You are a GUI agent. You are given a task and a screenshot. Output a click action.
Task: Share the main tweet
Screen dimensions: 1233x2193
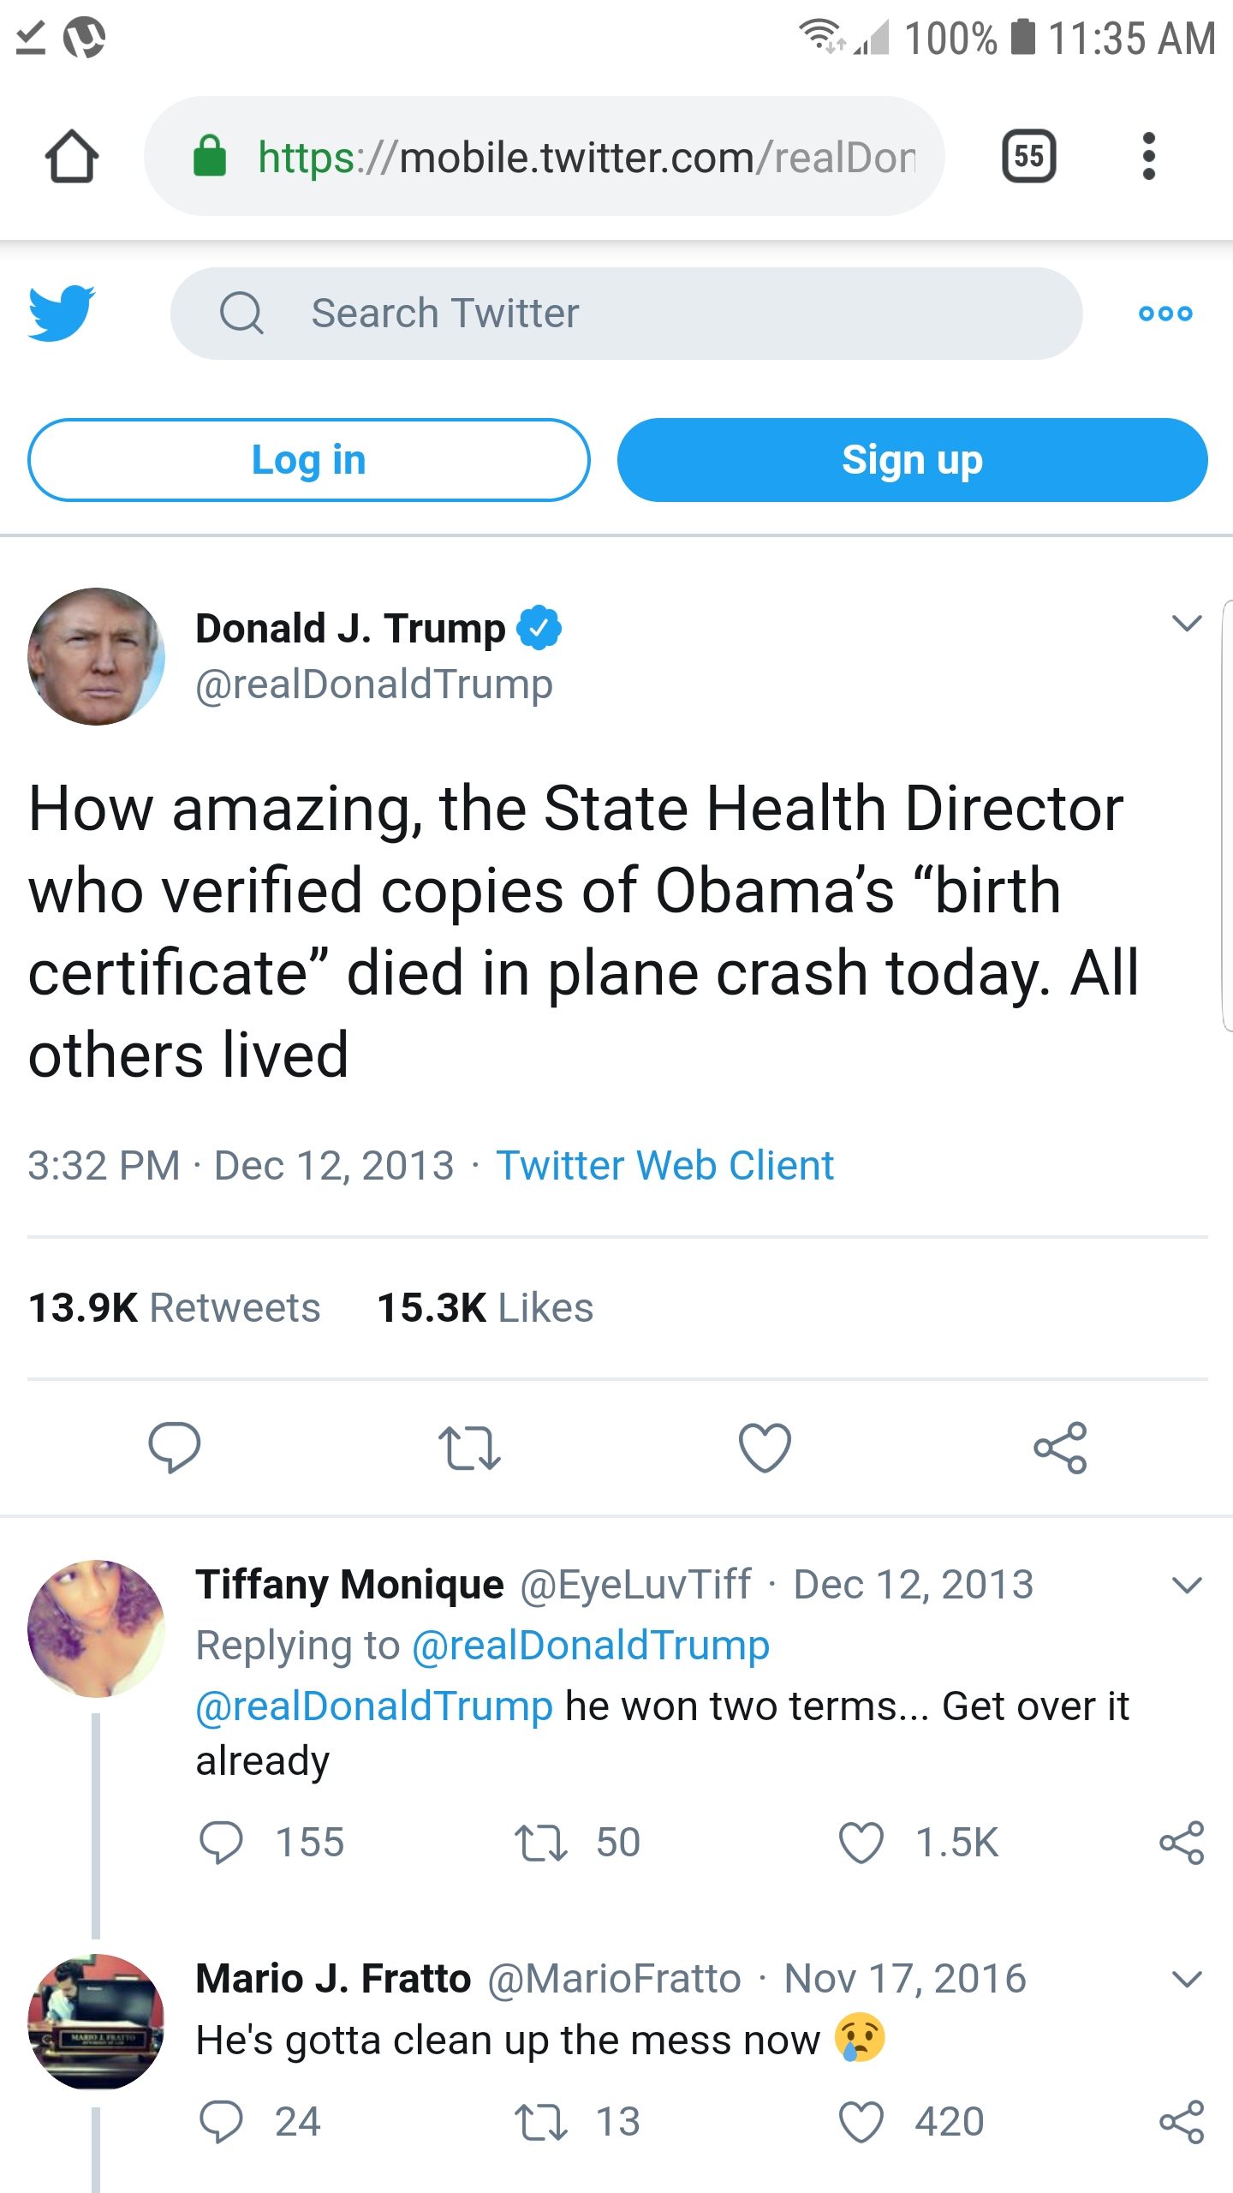(x=1060, y=1448)
